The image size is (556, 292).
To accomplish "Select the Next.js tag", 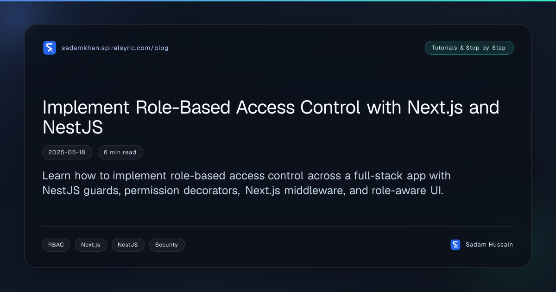I will (x=91, y=245).
